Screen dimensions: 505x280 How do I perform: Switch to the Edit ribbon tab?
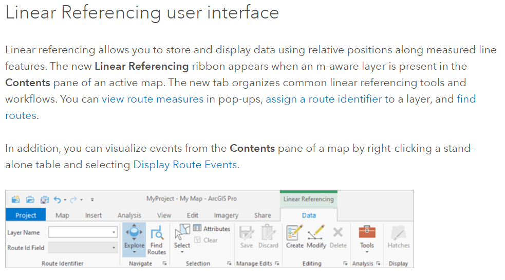[x=193, y=215]
